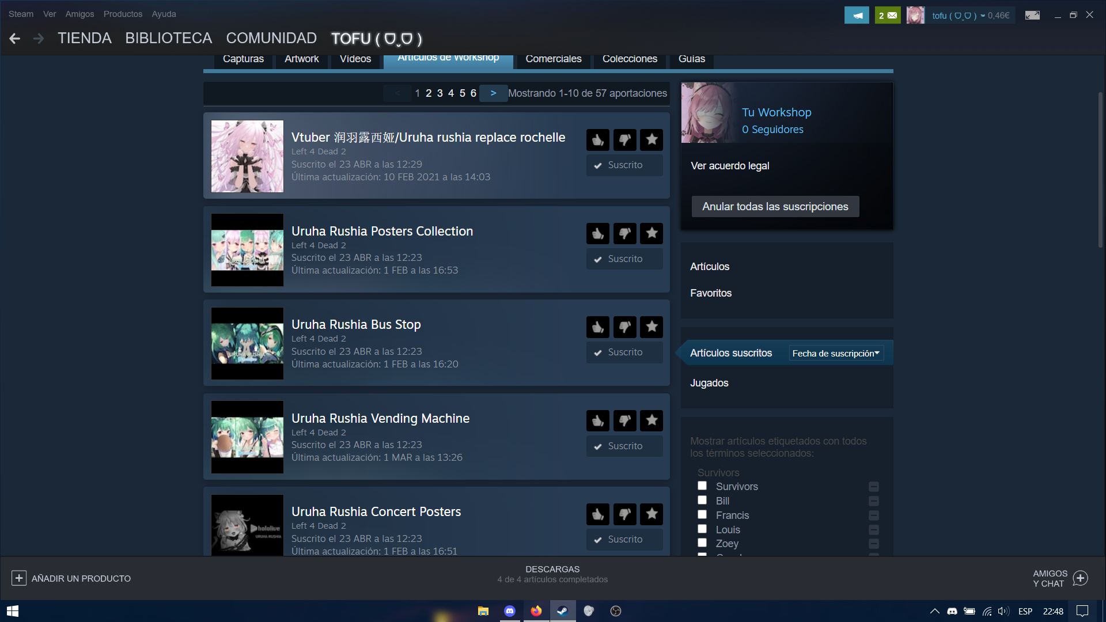Go to next page of results

[x=493, y=93]
